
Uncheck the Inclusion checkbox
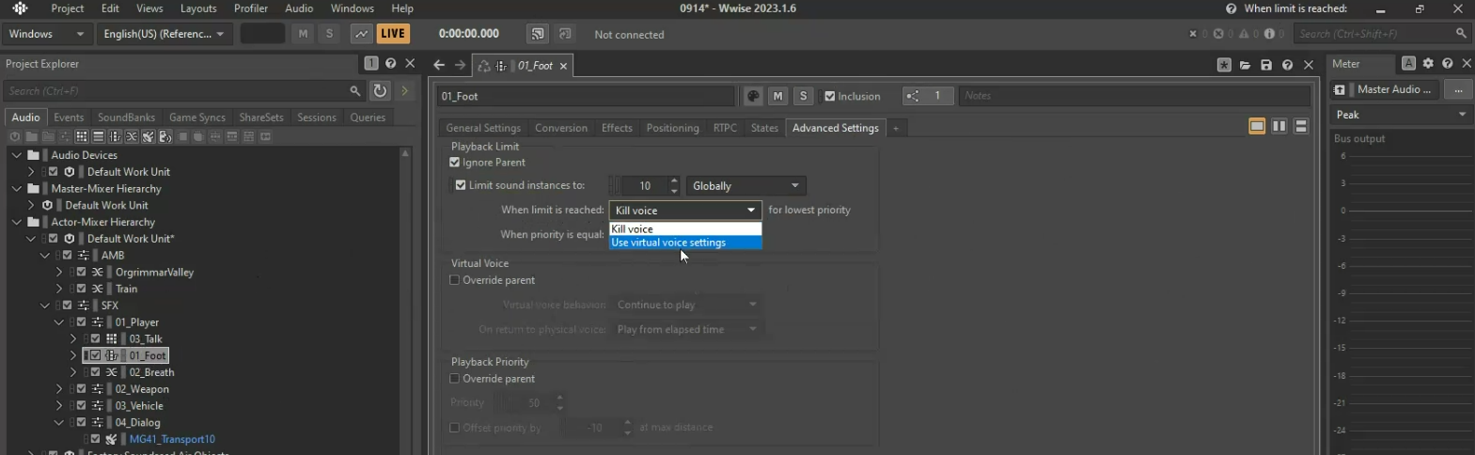point(829,96)
